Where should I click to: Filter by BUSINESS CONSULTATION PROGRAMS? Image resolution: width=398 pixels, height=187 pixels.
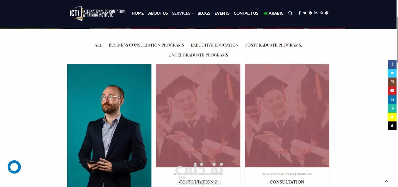pos(146,45)
